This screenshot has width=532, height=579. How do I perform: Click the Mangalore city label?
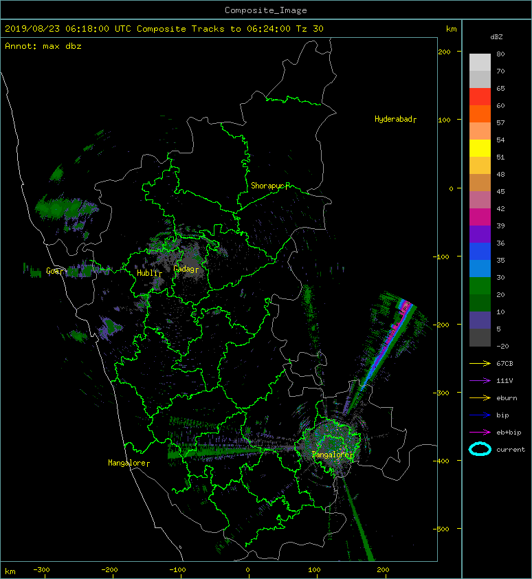pos(129,463)
